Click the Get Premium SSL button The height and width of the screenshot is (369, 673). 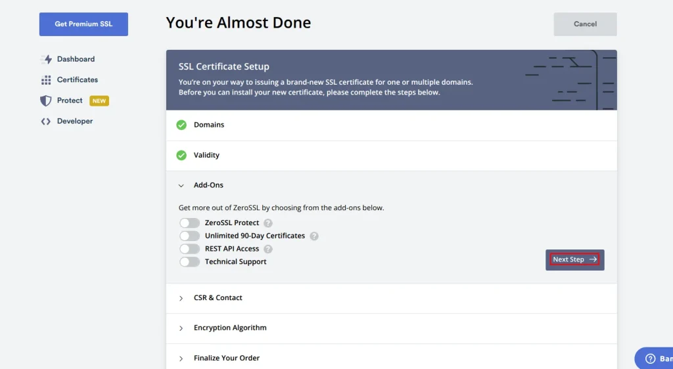[x=83, y=24]
